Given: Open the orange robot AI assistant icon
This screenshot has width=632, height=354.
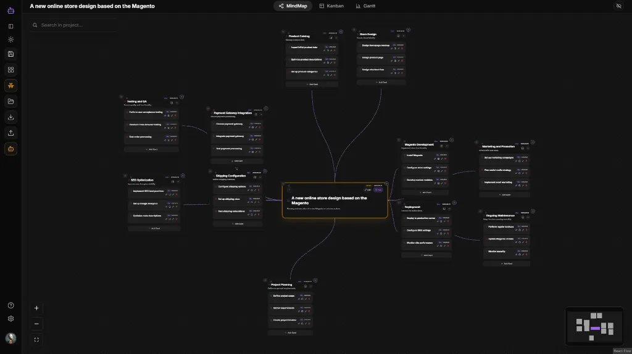Looking at the screenshot, I should (x=11, y=149).
